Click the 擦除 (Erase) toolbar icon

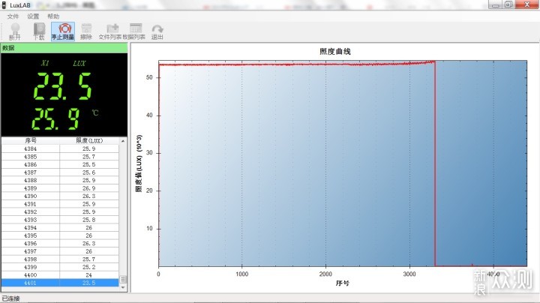coord(86,31)
